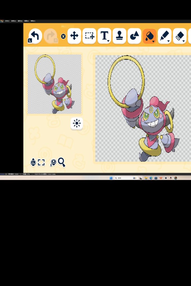Image resolution: width=191 pixels, height=286 pixels.
Task: Click the taskbar search box
Action: [122, 178]
